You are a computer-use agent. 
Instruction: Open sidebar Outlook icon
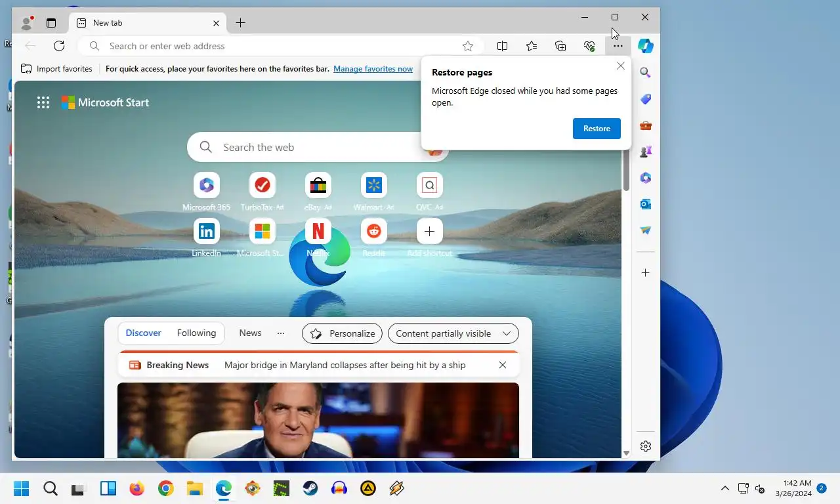pyautogui.click(x=646, y=204)
